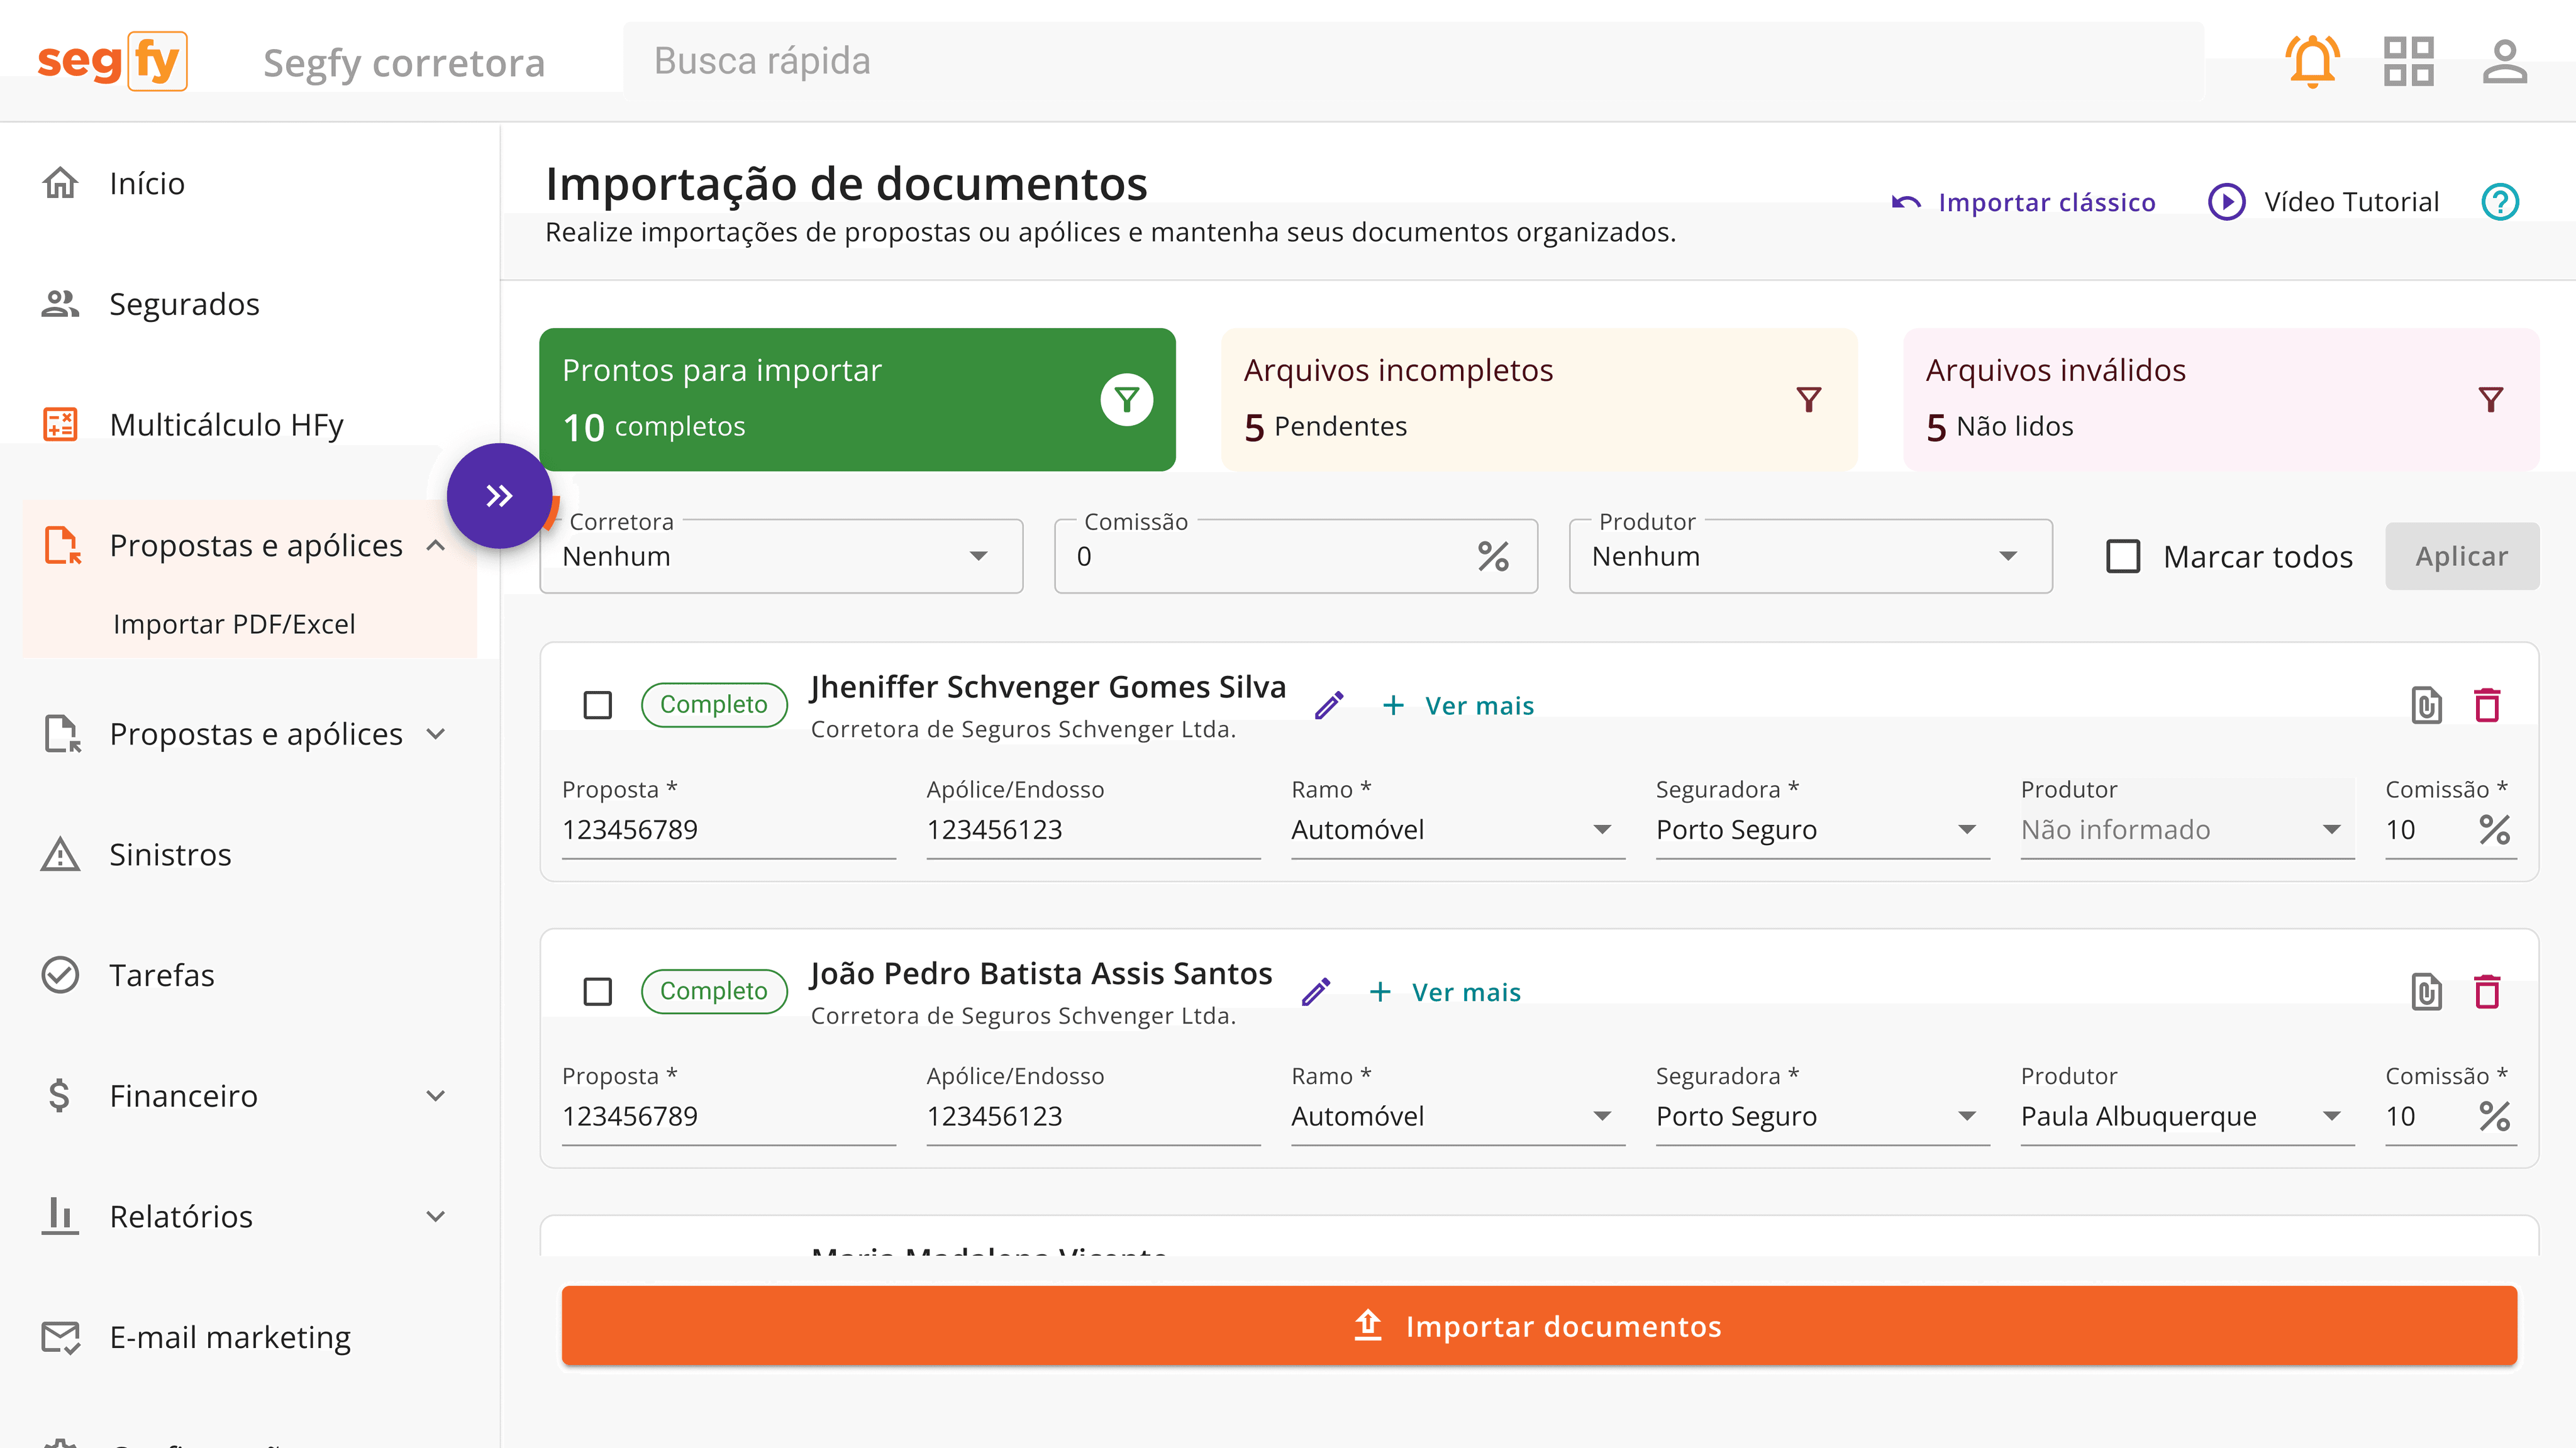Click the Importar clássico link
Viewport: 2576px width, 1448px height.
(x=2024, y=203)
